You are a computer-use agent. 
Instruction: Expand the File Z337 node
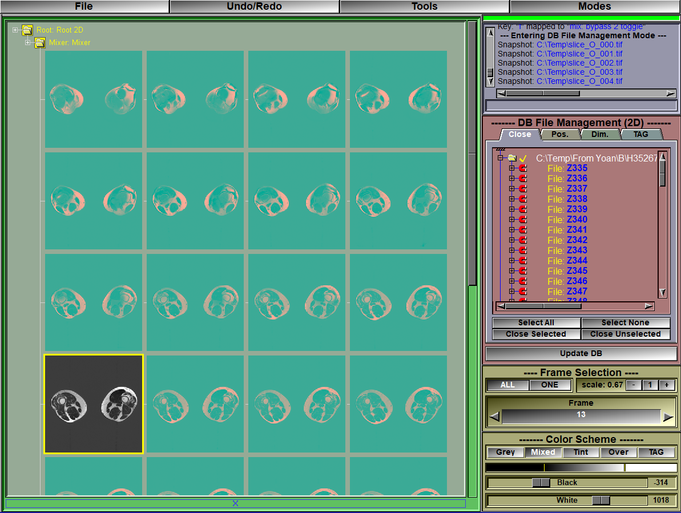[x=511, y=189]
